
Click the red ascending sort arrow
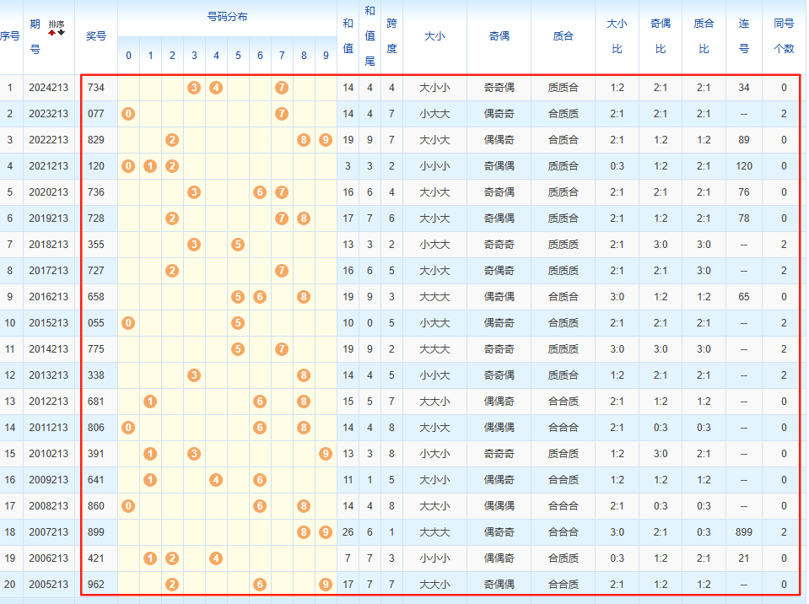click(x=51, y=32)
